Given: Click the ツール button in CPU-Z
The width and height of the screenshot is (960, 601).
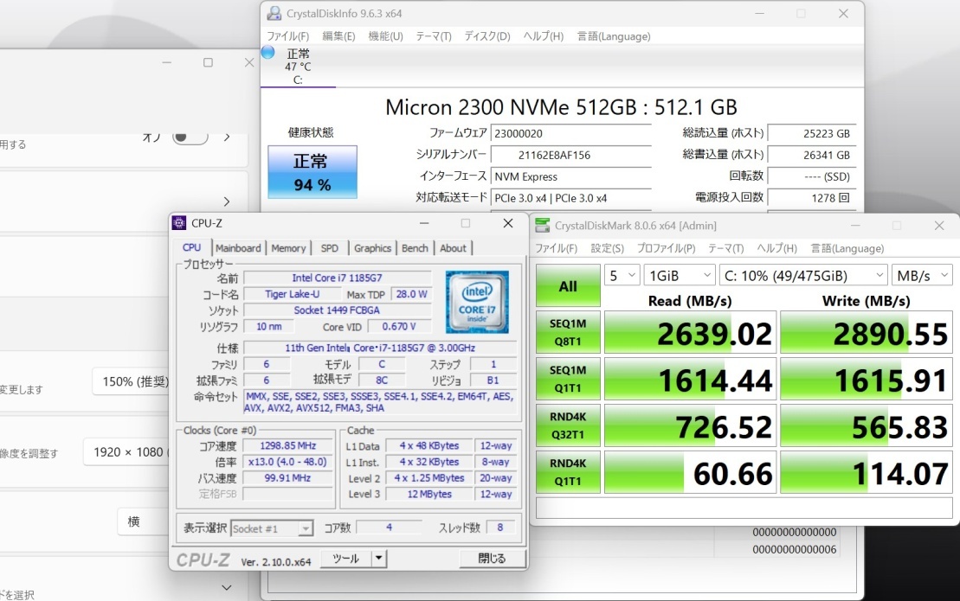Looking at the screenshot, I should point(346,559).
